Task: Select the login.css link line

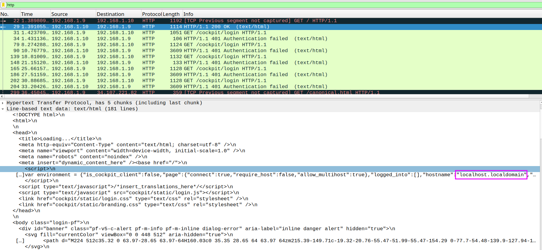Action: pos(133,199)
